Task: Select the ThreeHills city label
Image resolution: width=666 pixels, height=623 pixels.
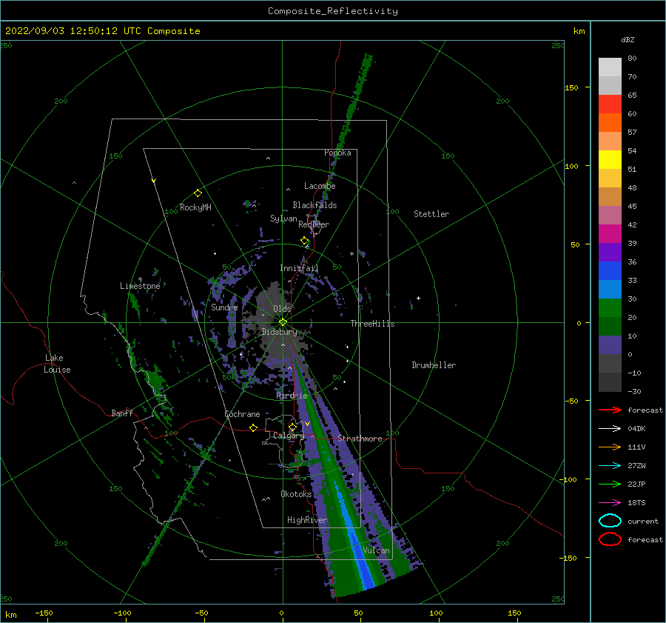Action: [372, 324]
